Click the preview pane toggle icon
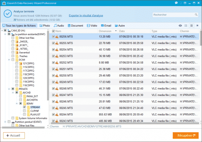This screenshot has width=202, height=142. click(197, 26)
